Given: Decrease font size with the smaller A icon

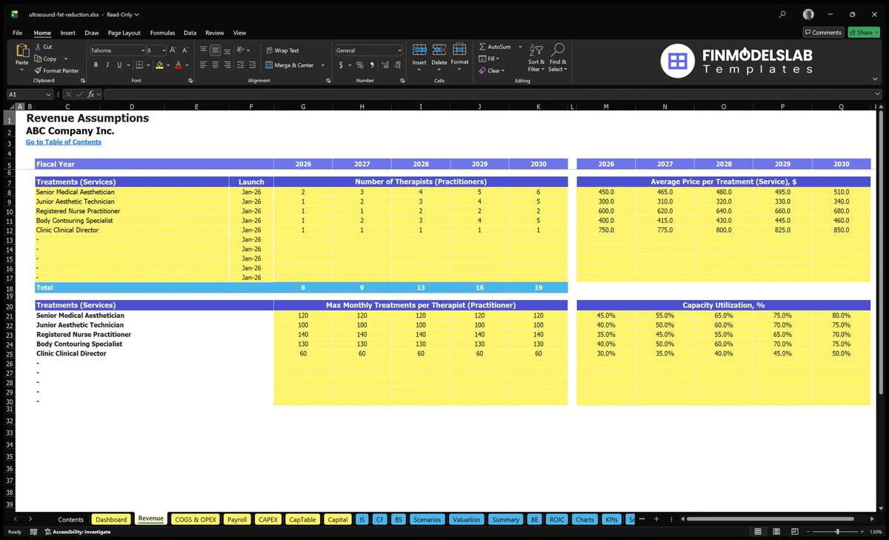Looking at the screenshot, I should (x=184, y=50).
